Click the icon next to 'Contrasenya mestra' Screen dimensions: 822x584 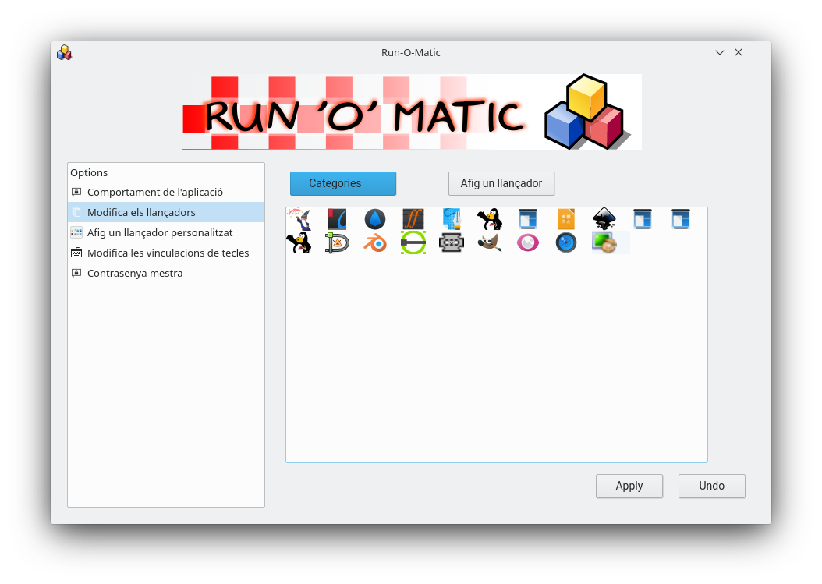coord(76,273)
